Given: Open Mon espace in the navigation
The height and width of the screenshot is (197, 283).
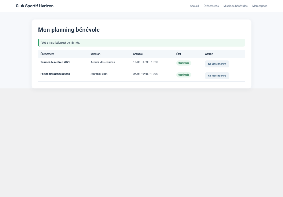Looking at the screenshot, I should point(260,6).
